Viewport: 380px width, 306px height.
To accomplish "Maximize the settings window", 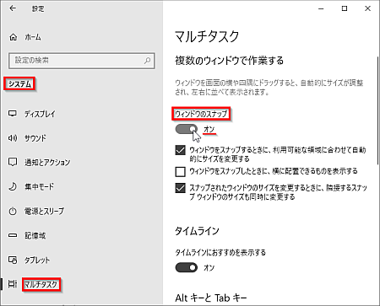I will tap(345, 8).
